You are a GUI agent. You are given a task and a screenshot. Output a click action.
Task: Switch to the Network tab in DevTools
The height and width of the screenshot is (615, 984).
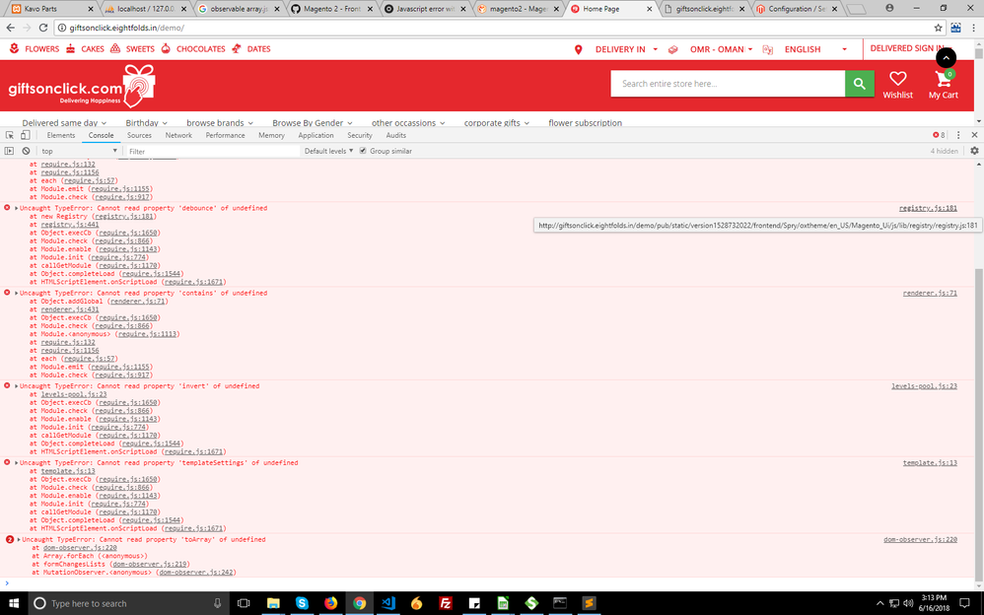(178, 135)
